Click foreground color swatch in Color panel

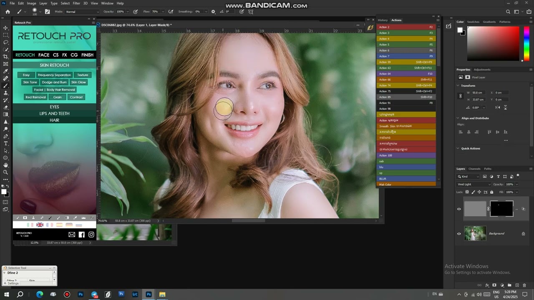tap(460, 30)
